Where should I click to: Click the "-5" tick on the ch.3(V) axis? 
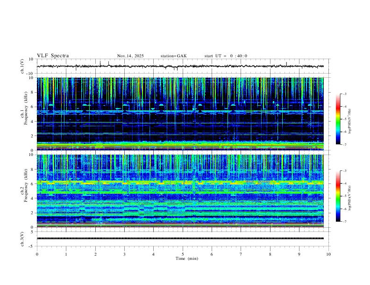(32, 246)
